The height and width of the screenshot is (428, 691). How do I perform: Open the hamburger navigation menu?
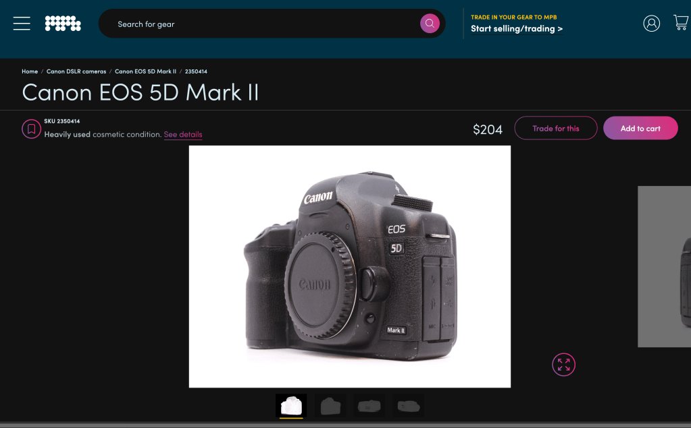click(x=22, y=24)
